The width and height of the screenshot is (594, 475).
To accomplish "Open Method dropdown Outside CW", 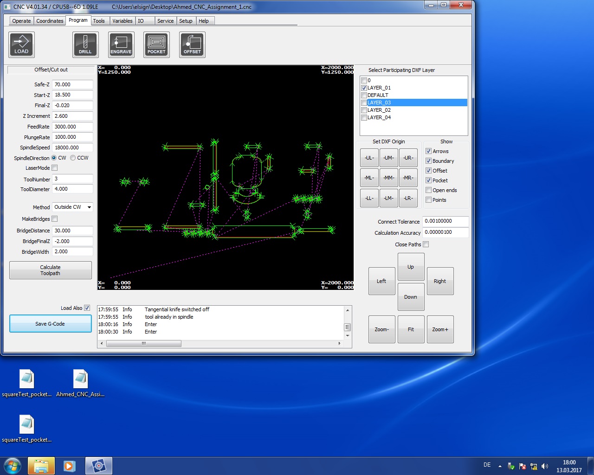I will pyautogui.click(x=72, y=207).
